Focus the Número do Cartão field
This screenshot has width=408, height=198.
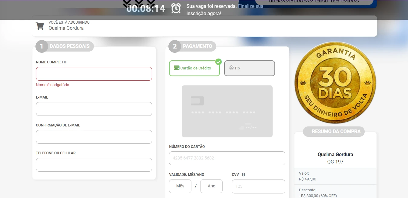(227, 158)
